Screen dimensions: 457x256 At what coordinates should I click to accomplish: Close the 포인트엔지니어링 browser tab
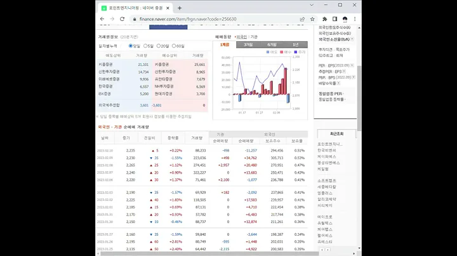point(168,8)
